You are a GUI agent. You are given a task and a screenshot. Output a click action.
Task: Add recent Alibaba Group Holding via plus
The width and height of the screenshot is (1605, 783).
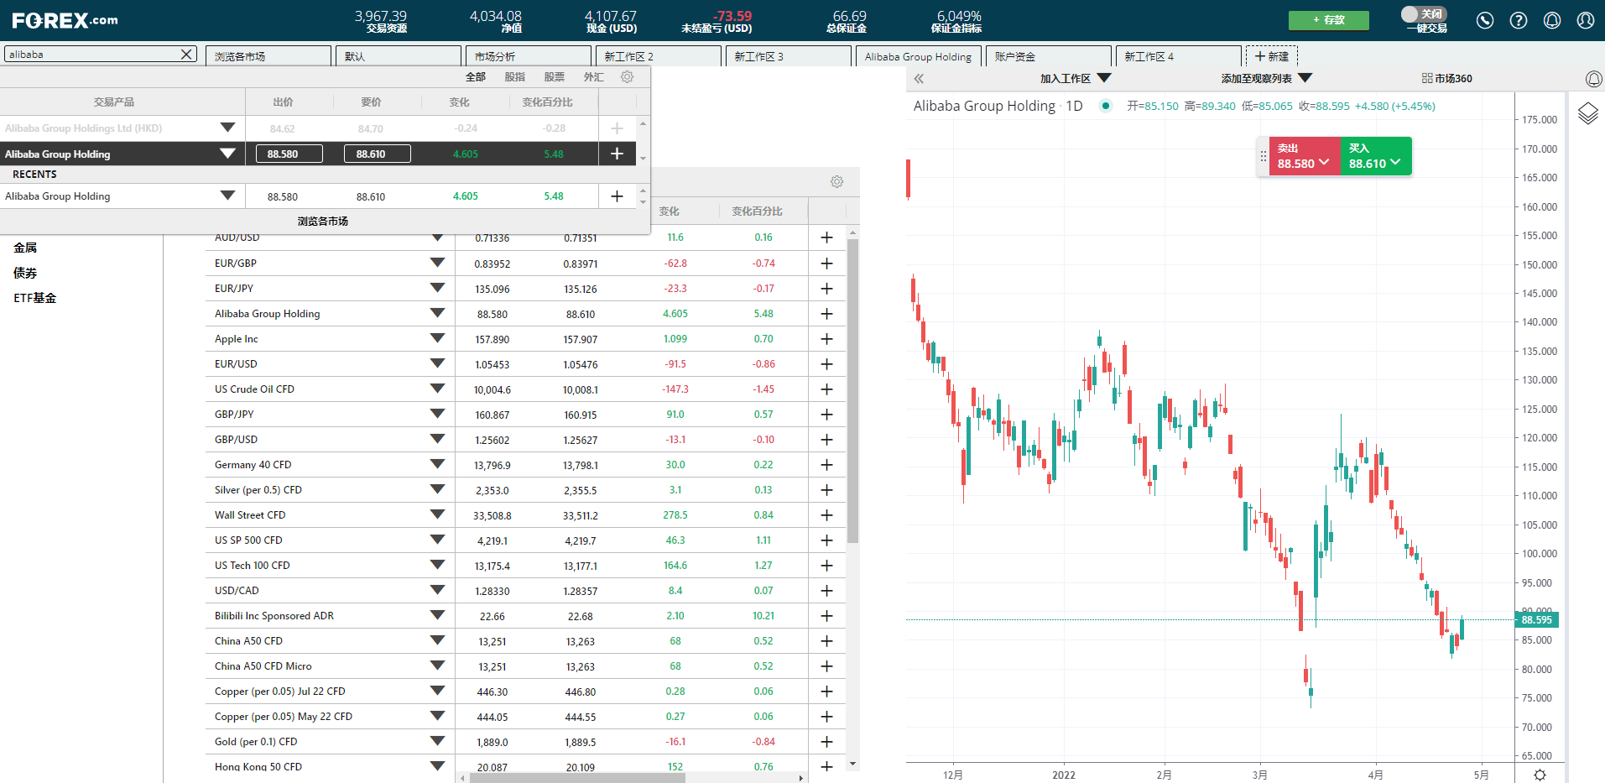(617, 196)
